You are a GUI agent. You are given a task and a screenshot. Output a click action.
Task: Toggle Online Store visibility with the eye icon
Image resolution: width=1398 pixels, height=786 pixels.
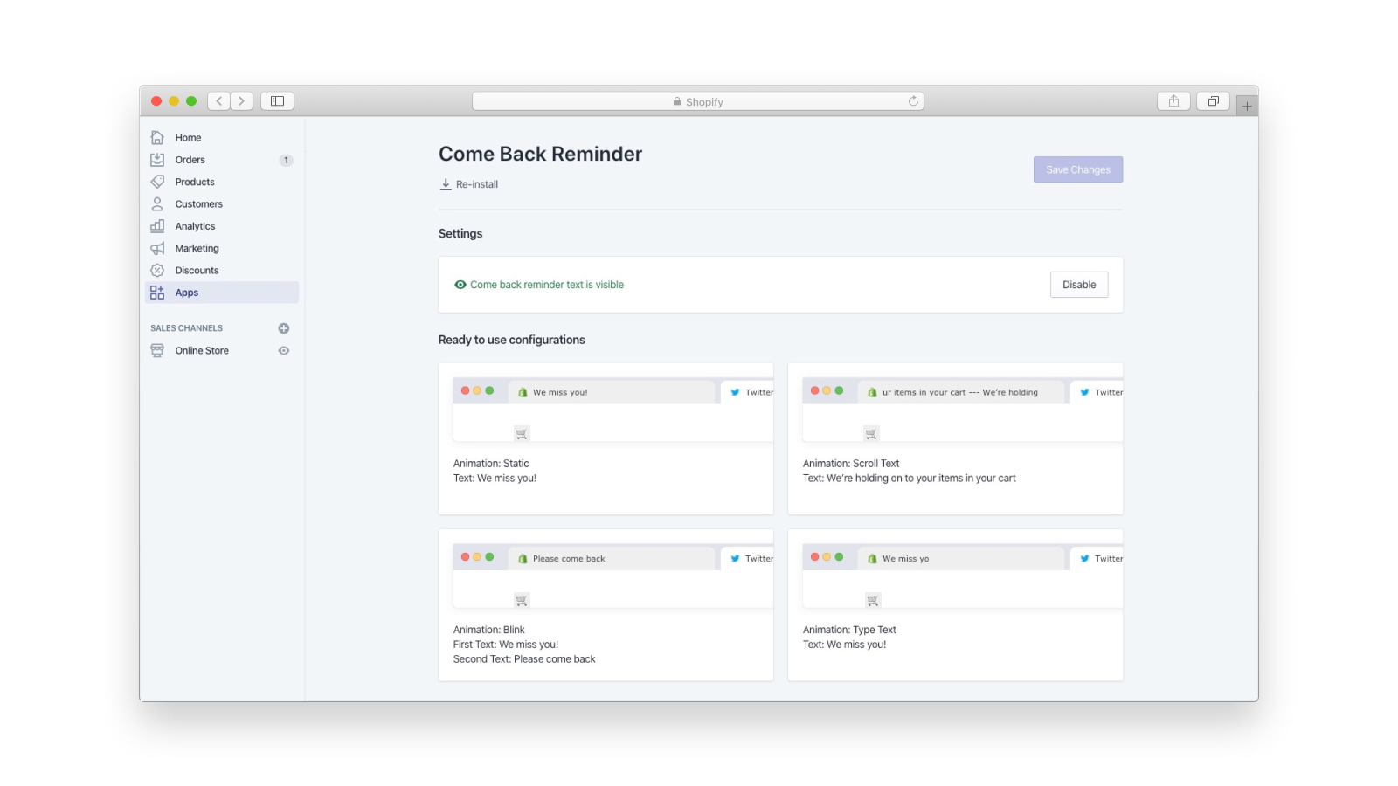283,350
